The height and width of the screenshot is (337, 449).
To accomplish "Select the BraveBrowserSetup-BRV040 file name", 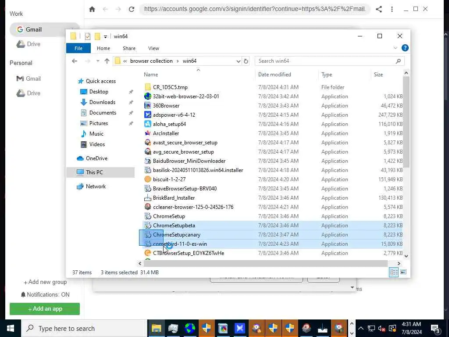I will point(185,189).
